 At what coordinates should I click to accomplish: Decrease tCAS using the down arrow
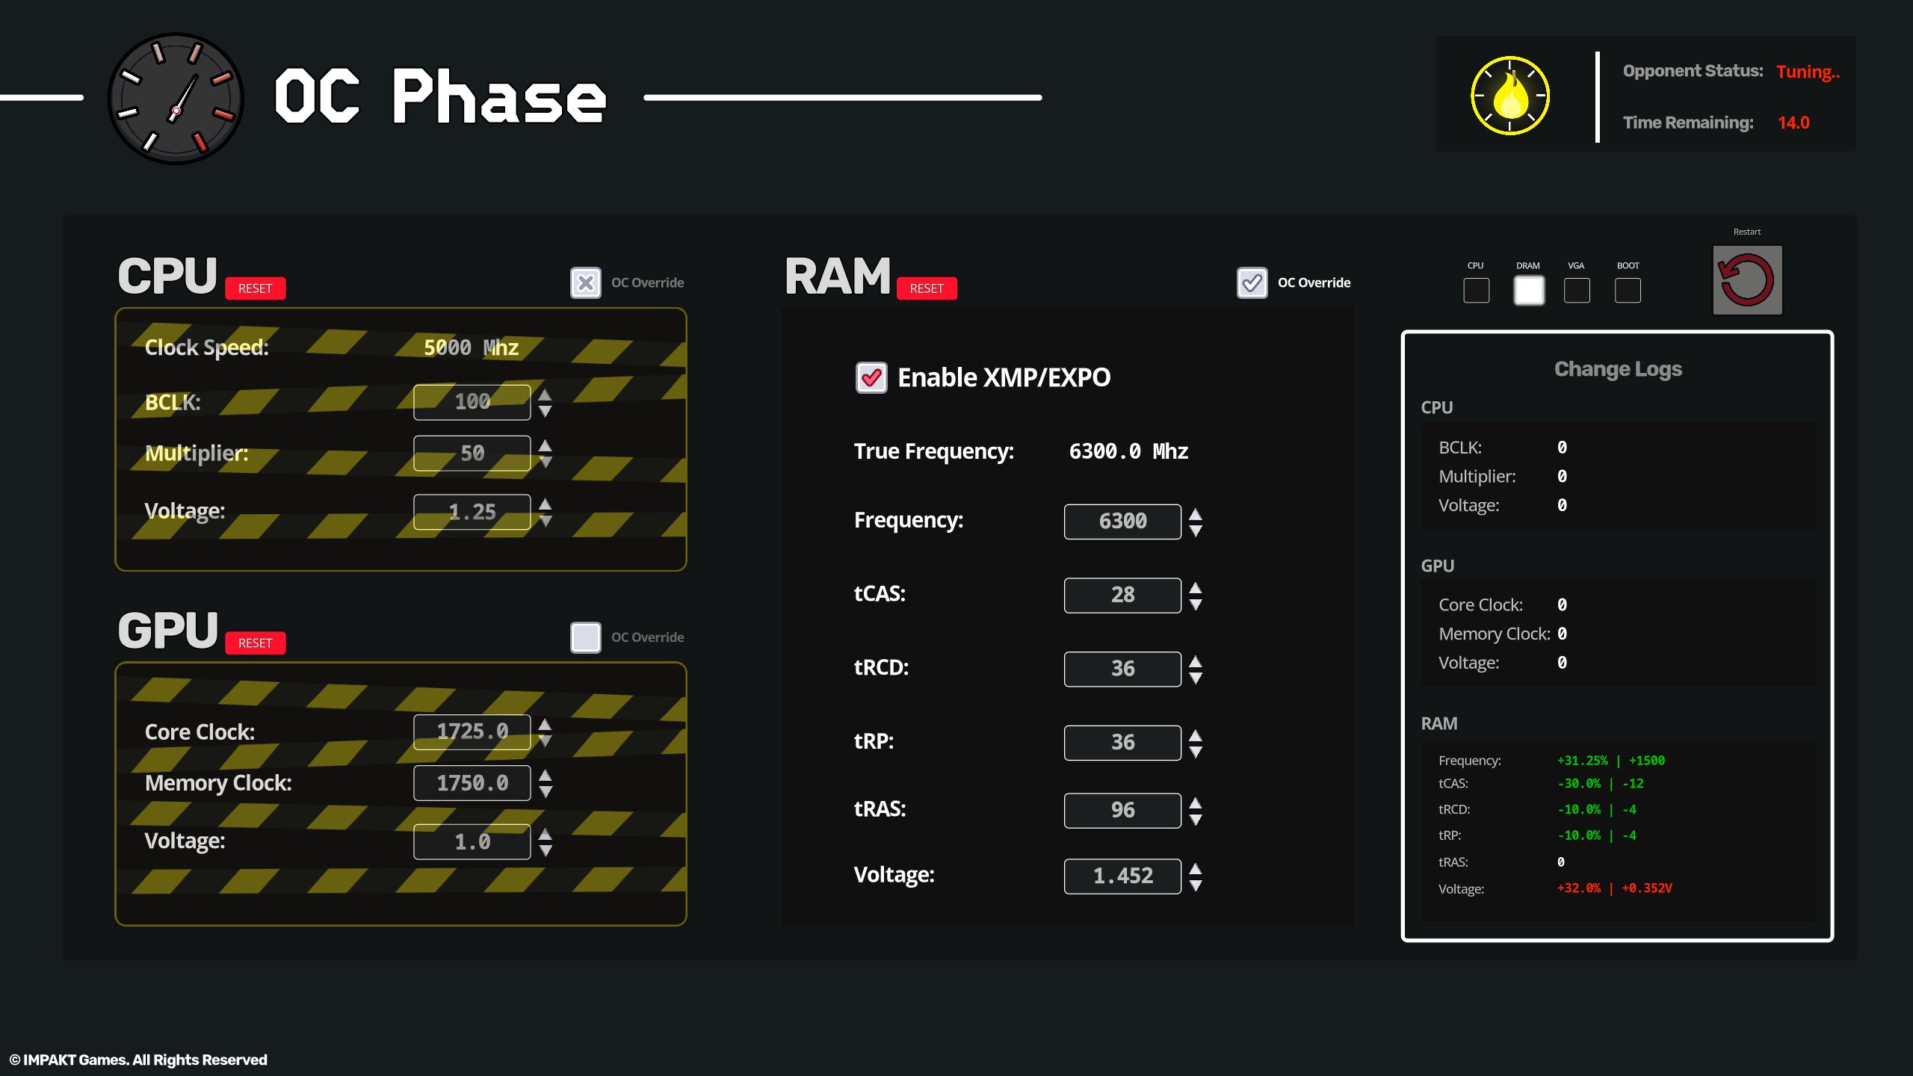(x=1195, y=603)
